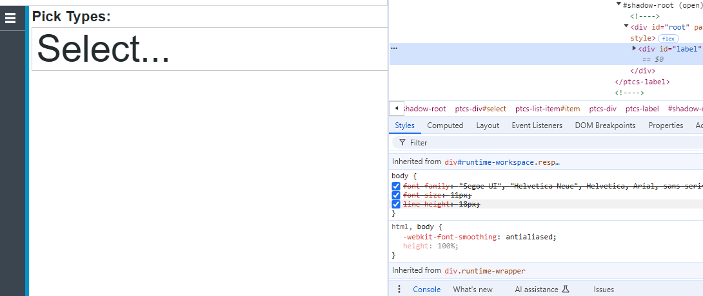This screenshot has width=703, height=296.
Task: Click the ellipsis beside the selected DOM node
Action: pyautogui.click(x=394, y=48)
